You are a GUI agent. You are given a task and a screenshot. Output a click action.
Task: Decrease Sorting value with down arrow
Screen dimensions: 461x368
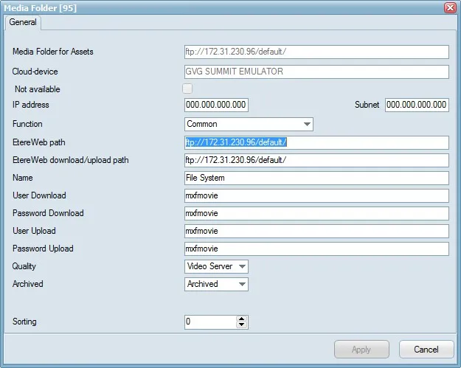coord(242,325)
